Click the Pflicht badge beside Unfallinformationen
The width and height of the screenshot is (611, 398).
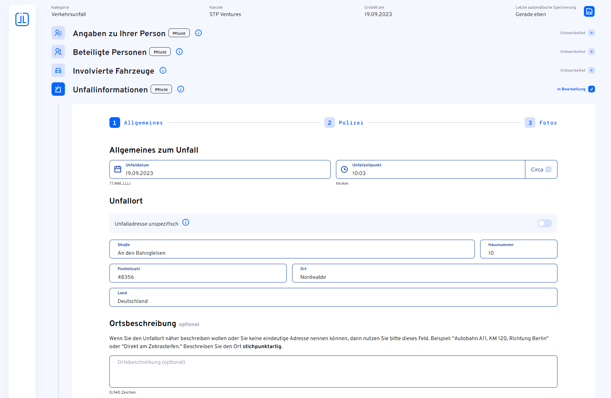pyautogui.click(x=161, y=89)
